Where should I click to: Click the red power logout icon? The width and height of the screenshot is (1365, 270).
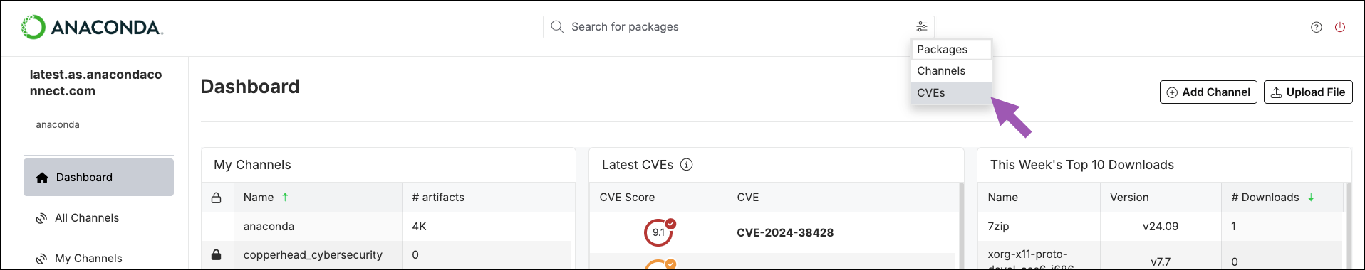point(1339,27)
